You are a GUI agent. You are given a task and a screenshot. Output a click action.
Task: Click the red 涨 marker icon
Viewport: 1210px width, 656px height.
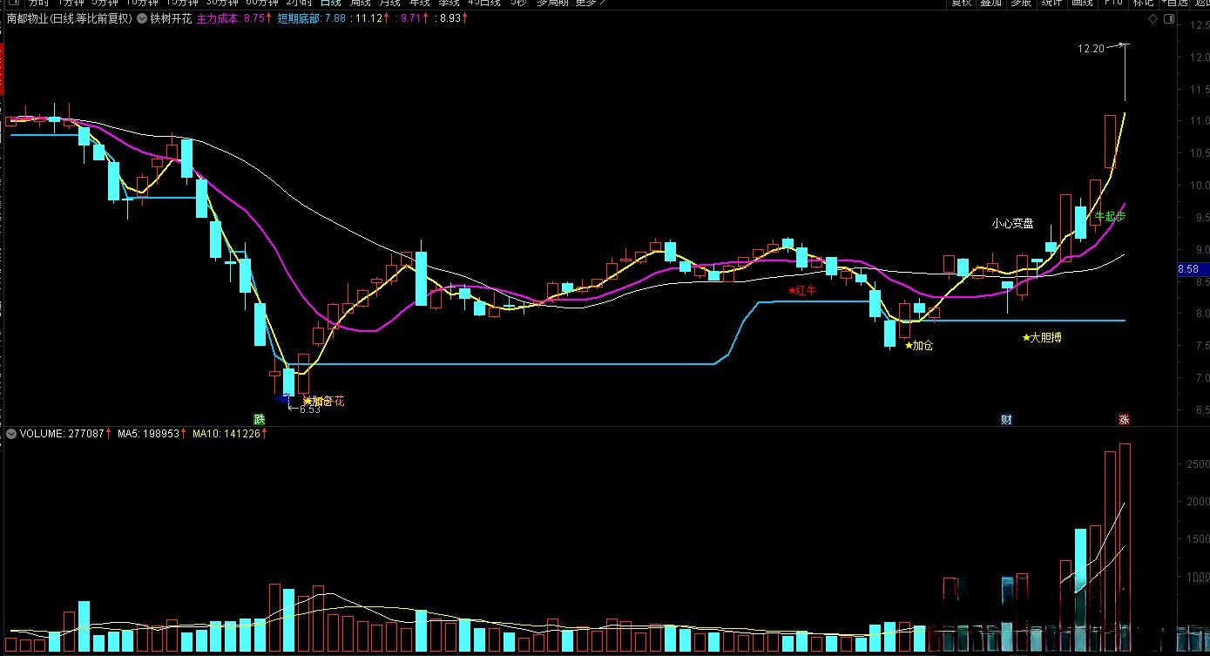1124,419
